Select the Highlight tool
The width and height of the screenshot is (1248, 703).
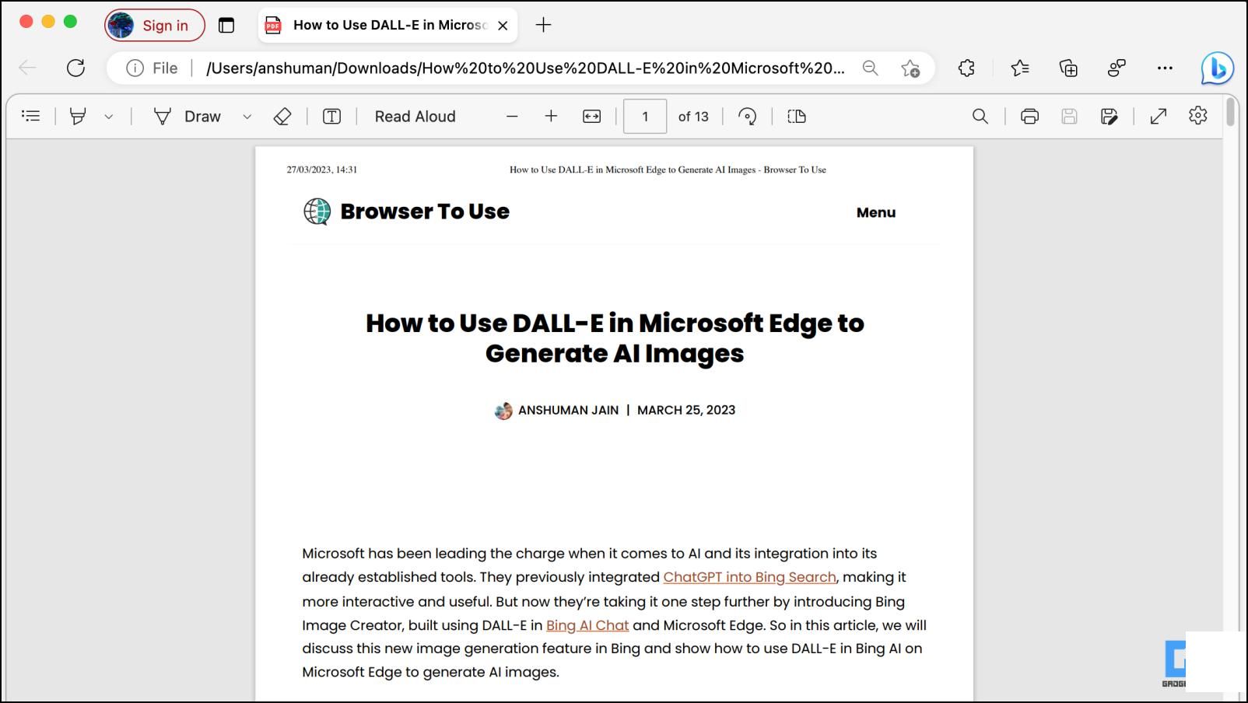click(78, 117)
